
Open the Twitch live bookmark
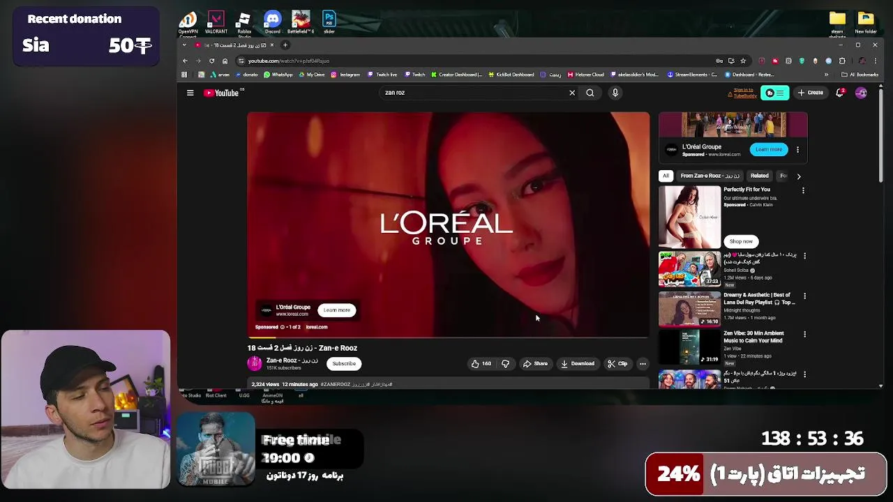coord(382,75)
